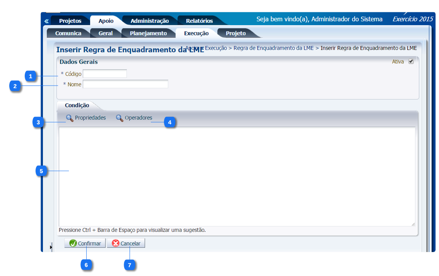This screenshot has width=439, height=276.
Task: Click into the Nome text field
Action: (x=125, y=84)
